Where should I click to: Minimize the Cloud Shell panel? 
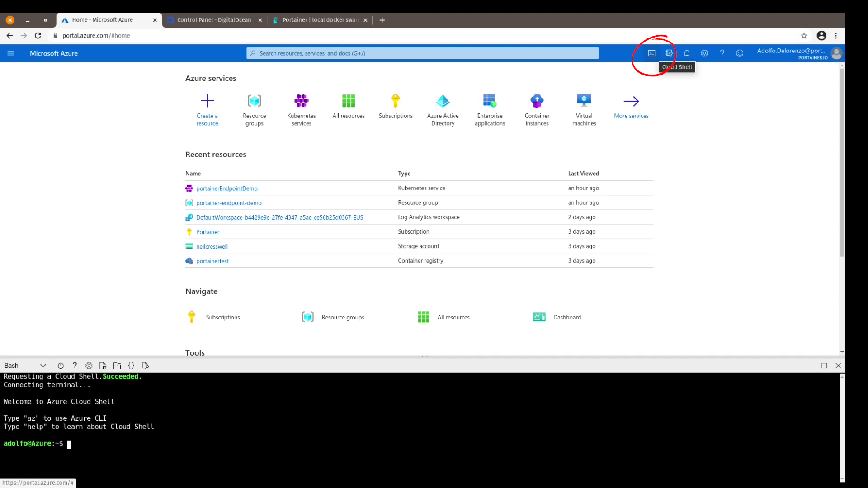pyautogui.click(x=810, y=366)
